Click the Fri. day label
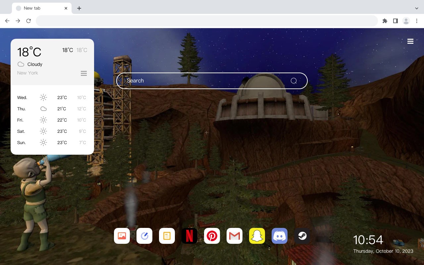The image size is (424, 265). coord(20,120)
